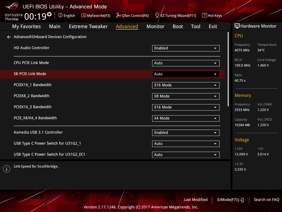Click the vertical scrollbar of settings list
This screenshot has height=212, width=282.
[228, 69]
